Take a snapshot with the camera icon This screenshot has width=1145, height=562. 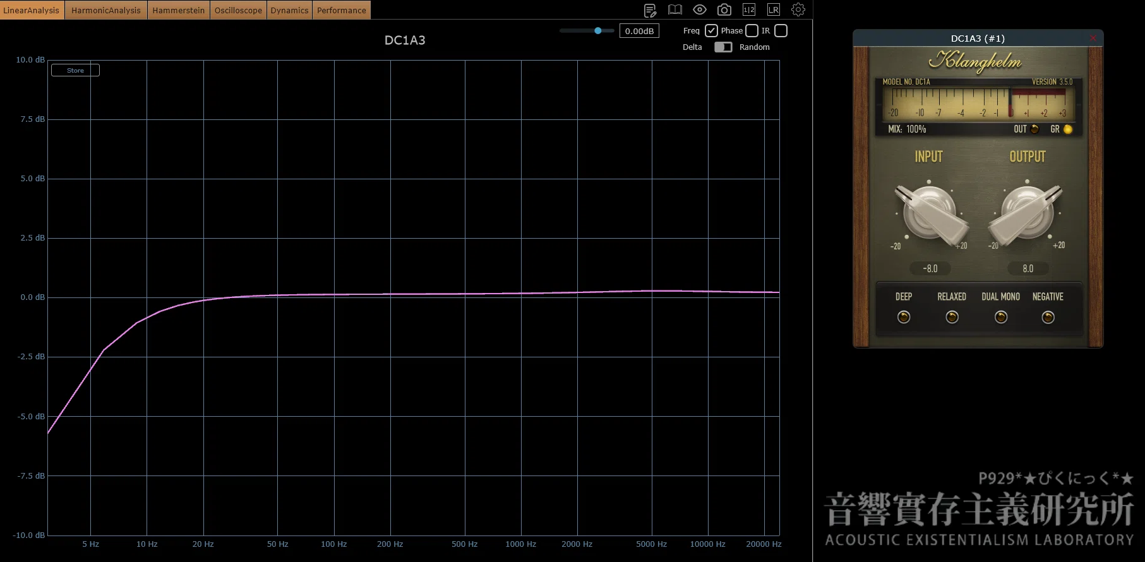pyautogui.click(x=724, y=10)
